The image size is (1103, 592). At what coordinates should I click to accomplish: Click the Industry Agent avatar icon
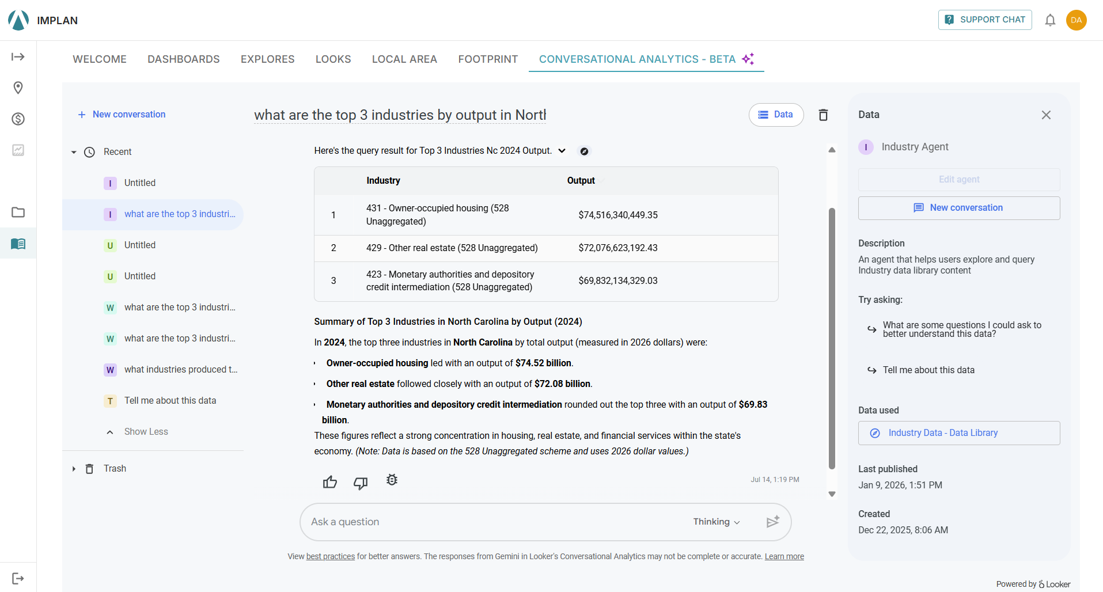[866, 147]
